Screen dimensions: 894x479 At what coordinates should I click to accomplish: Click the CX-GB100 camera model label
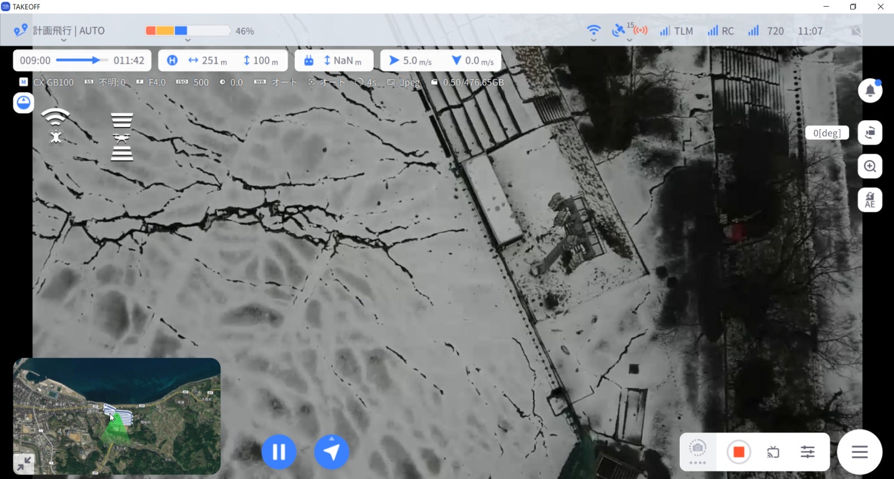pos(53,82)
